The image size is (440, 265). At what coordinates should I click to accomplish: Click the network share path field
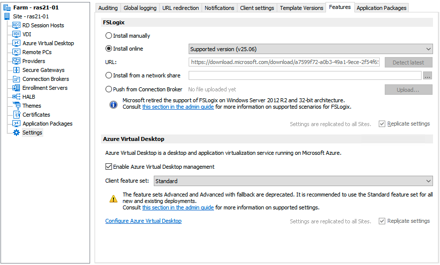(305, 75)
